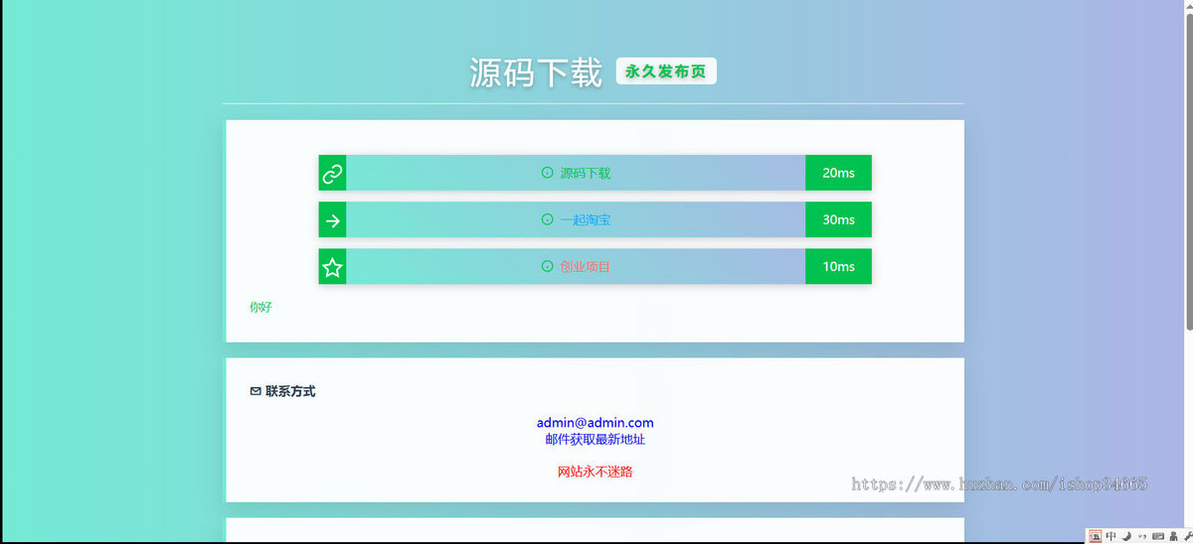
Task: Click the 网站永不迷路 red text
Action: (x=596, y=472)
